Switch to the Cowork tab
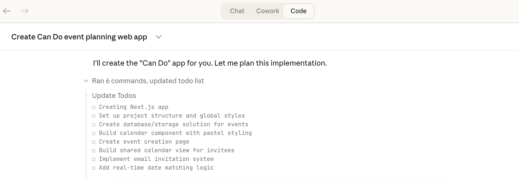Image resolution: width=519 pixels, height=179 pixels. click(x=267, y=11)
